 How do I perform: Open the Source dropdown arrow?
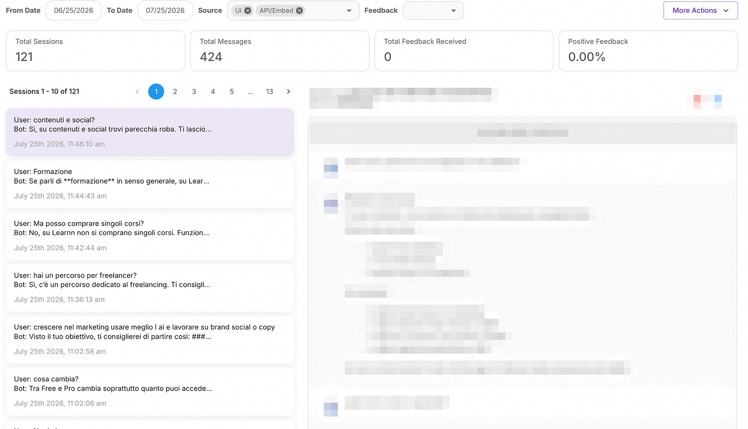tap(349, 11)
